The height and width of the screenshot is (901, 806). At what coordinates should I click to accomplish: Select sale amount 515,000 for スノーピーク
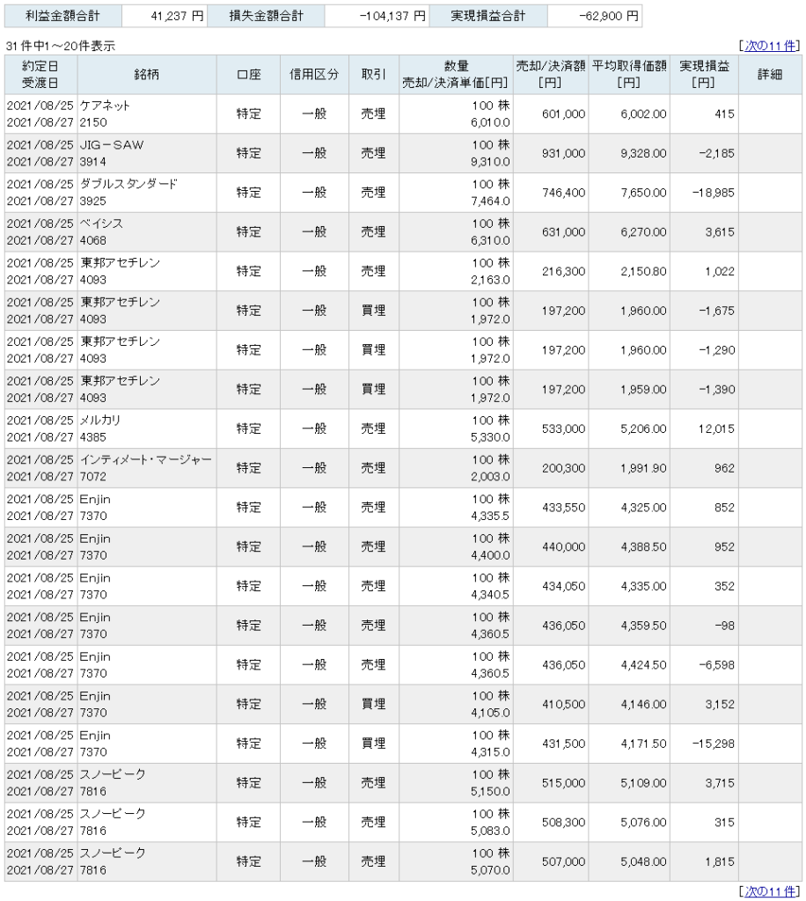pos(563,783)
